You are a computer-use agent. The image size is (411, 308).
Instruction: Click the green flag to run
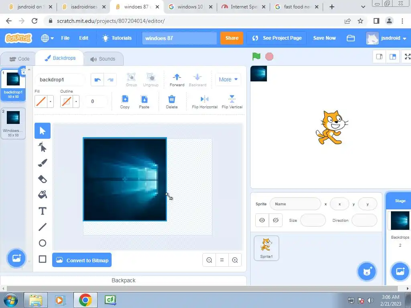click(x=256, y=56)
